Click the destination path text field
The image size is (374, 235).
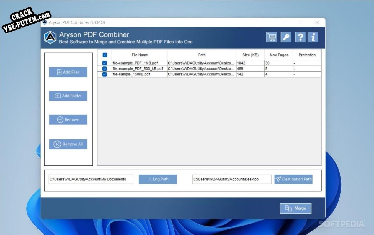click(232, 179)
